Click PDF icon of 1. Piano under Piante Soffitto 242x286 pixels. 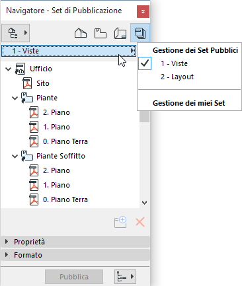[x=34, y=185]
